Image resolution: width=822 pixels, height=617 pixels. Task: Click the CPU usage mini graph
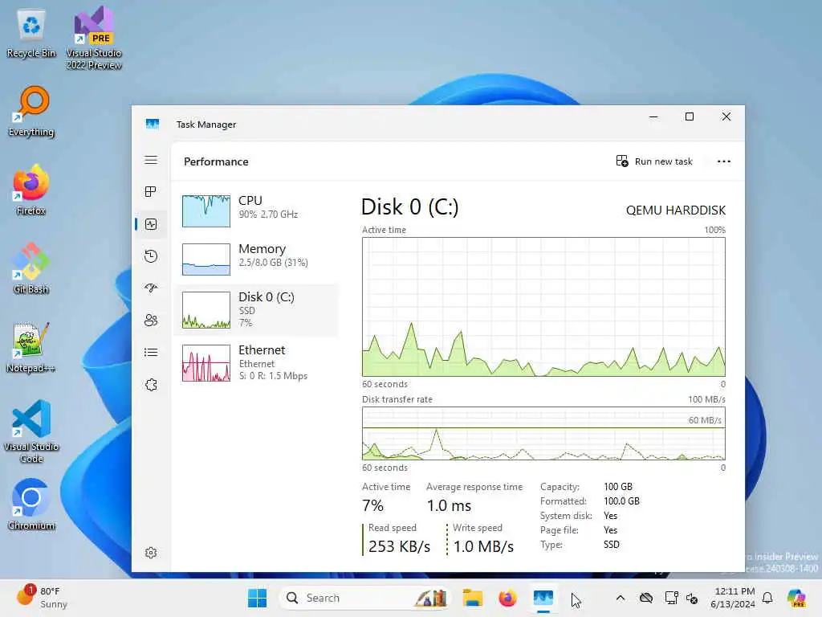206,211
